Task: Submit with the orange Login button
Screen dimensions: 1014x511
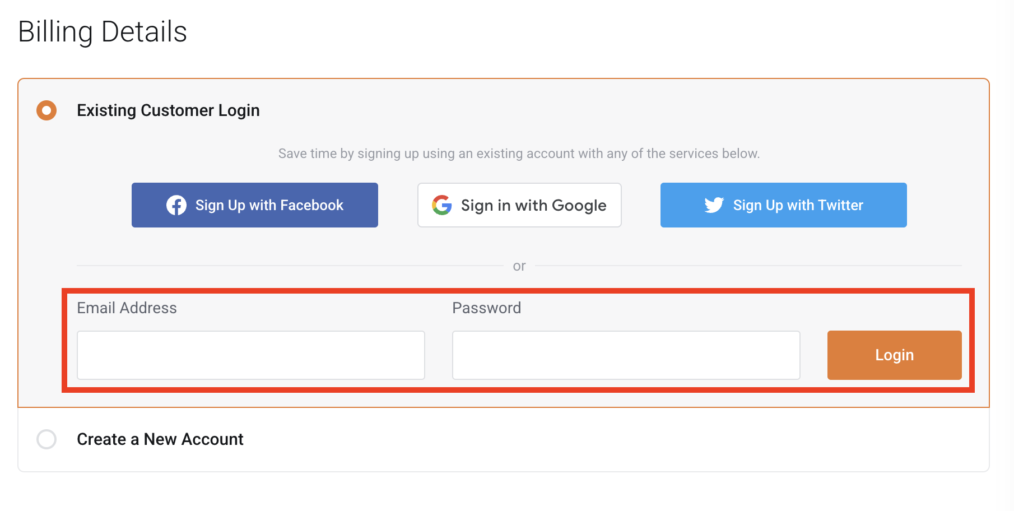Action: 894,355
